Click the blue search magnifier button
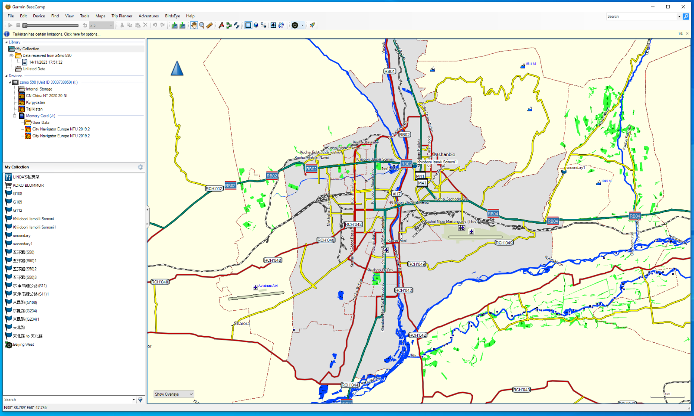This screenshot has width=694, height=416. tap(686, 16)
